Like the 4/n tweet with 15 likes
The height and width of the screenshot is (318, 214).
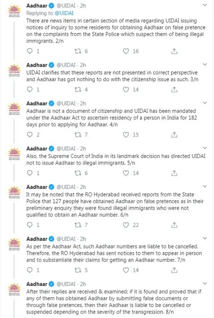point(126,135)
